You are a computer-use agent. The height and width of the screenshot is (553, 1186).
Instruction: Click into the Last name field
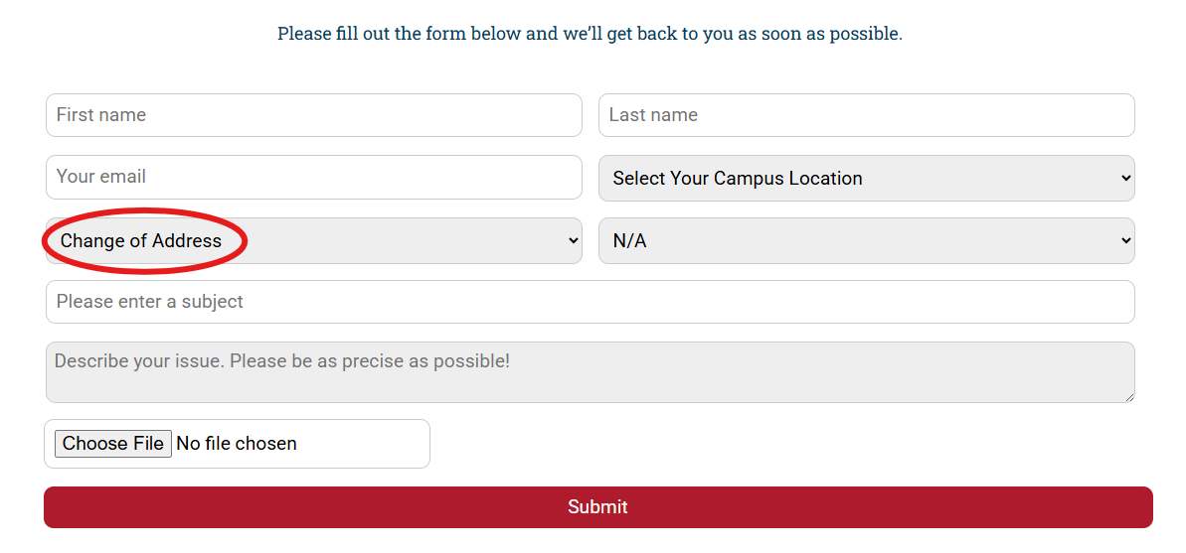[x=866, y=115]
